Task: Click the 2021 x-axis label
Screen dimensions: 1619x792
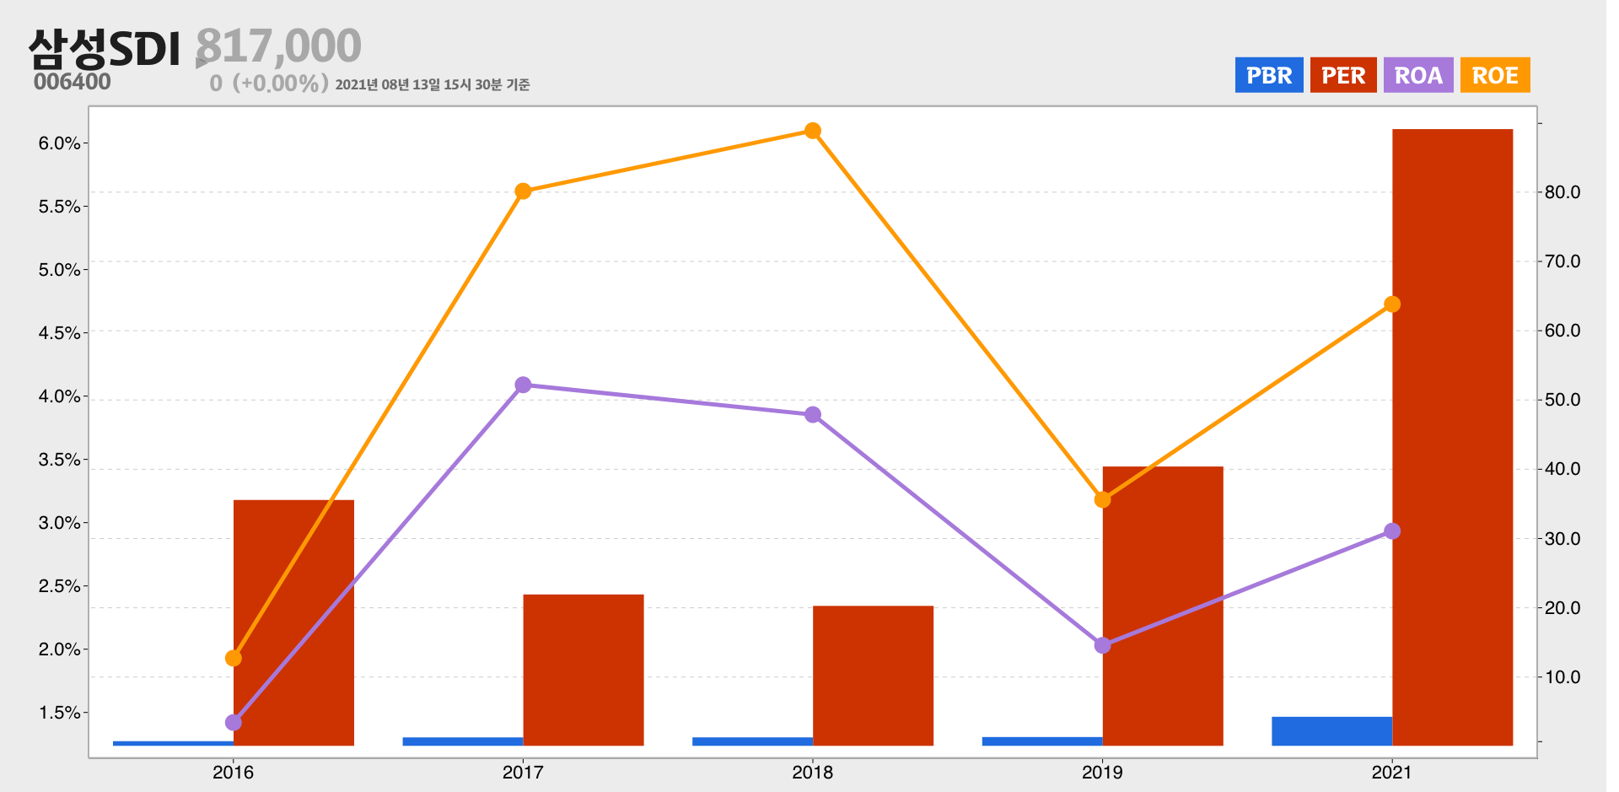Action: 1391,772
